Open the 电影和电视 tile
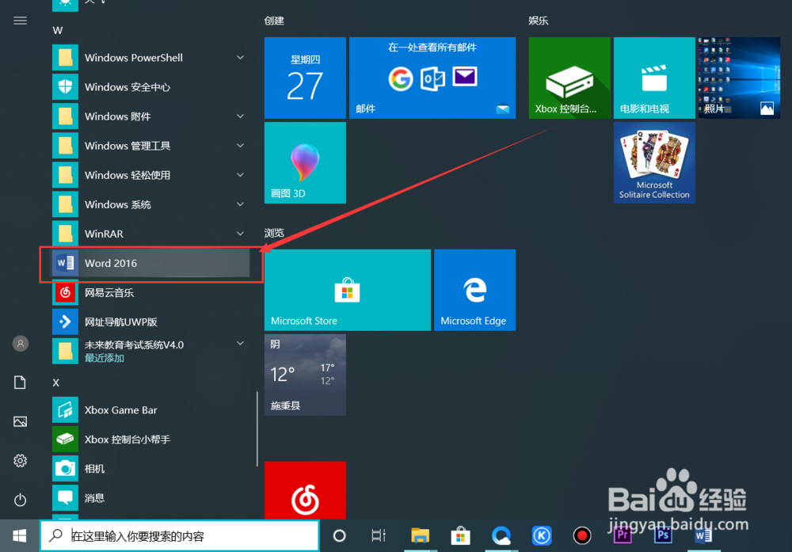This screenshot has height=552, width=792. click(654, 78)
